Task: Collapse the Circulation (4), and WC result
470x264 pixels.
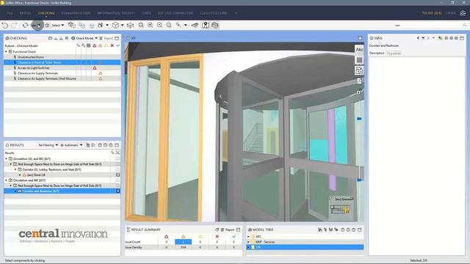Action: click(x=6, y=159)
